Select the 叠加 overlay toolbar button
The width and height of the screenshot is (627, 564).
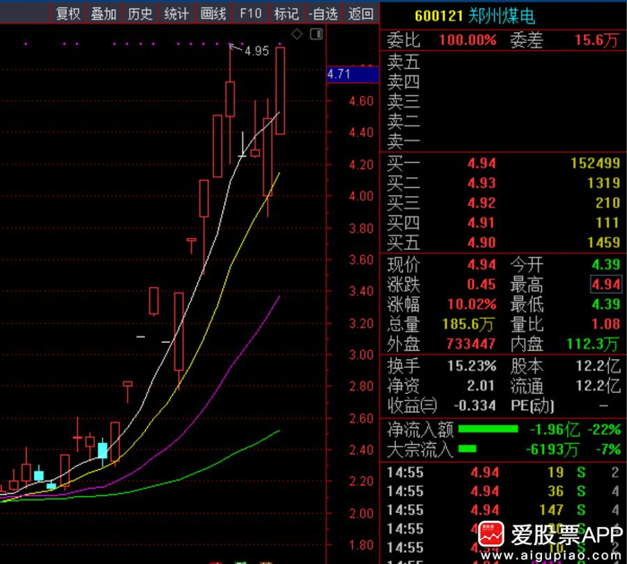tap(104, 13)
